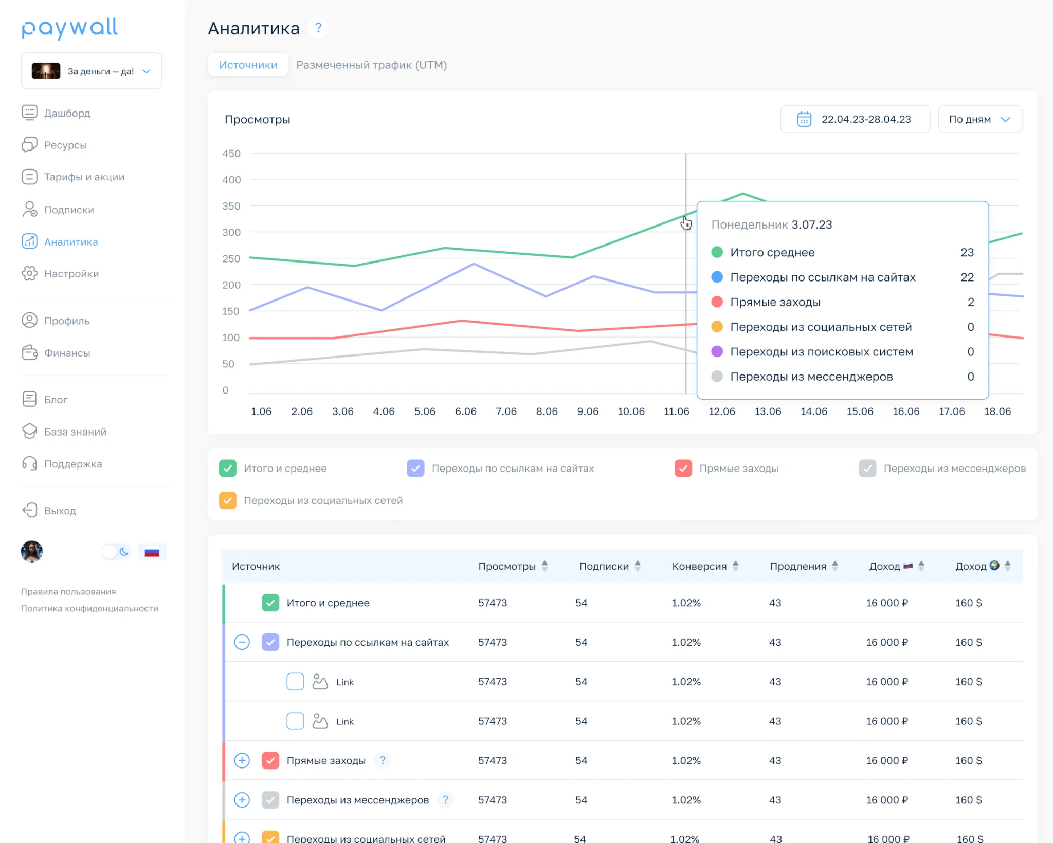Open the date range picker 22.04.23-28.04.23

coord(855,119)
